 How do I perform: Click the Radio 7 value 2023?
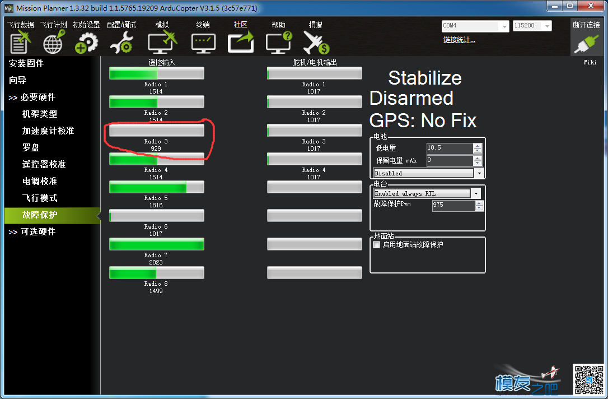[156, 262]
